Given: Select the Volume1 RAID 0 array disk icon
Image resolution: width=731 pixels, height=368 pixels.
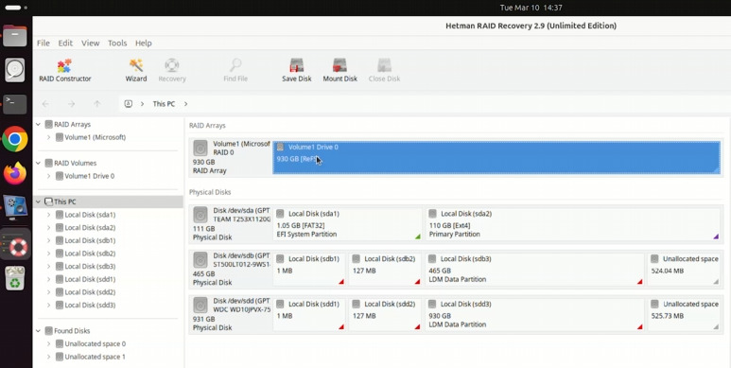Looking at the screenshot, I should pos(200,149).
